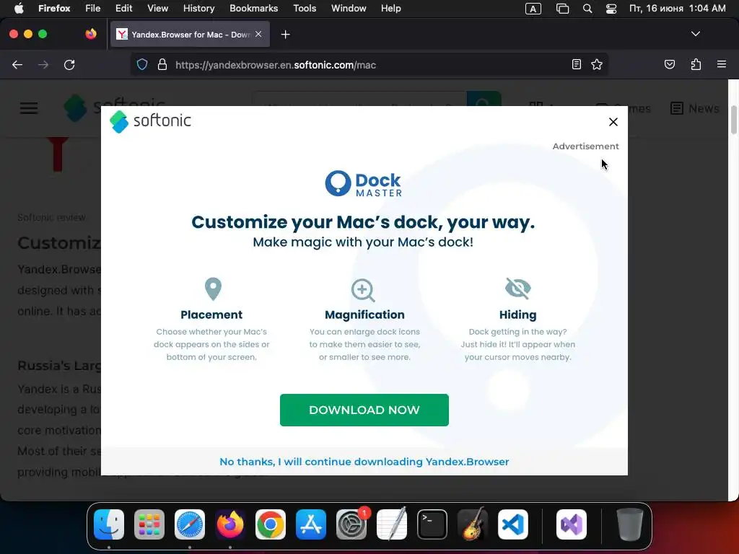This screenshot has width=739, height=554.
Task: Open System Preferences from the Dock
Action: [x=351, y=524]
